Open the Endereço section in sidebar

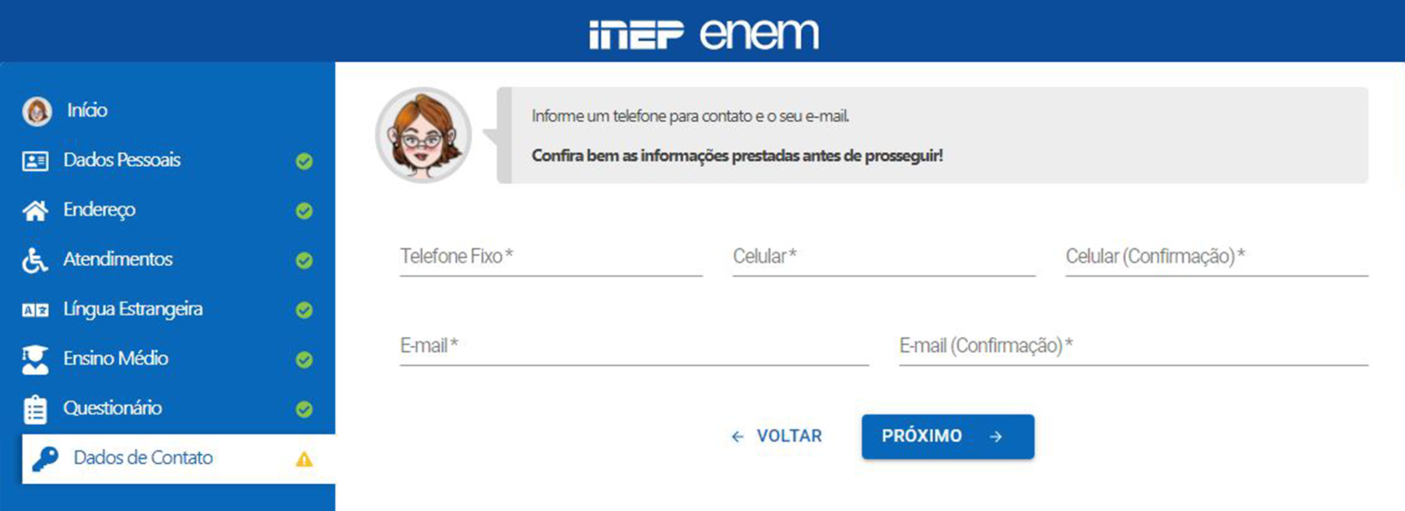point(100,210)
